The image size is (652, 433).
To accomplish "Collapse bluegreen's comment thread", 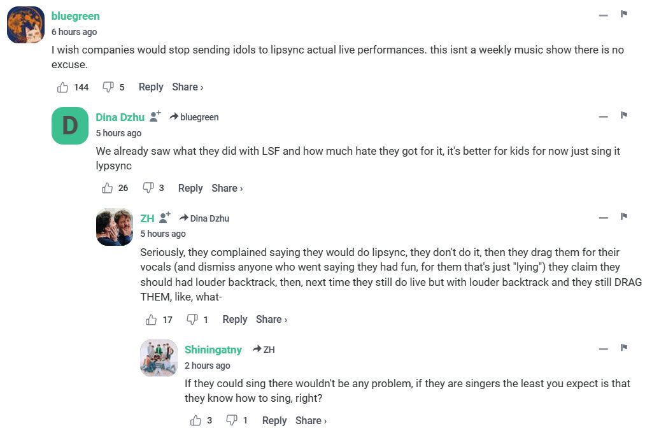I will click(x=604, y=15).
